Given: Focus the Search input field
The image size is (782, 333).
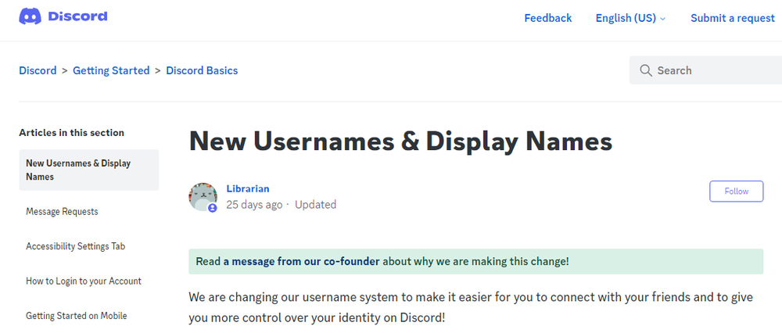Looking at the screenshot, I should 705,70.
